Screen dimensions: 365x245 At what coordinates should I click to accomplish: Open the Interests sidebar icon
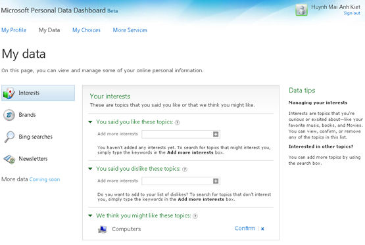[x=9, y=93]
